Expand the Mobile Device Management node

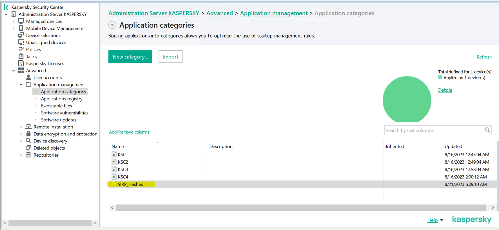point(14,28)
